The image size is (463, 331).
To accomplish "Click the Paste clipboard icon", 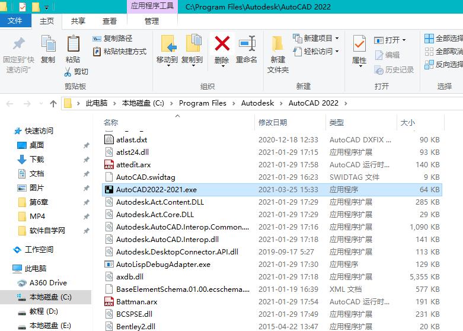I will (x=73, y=44).
